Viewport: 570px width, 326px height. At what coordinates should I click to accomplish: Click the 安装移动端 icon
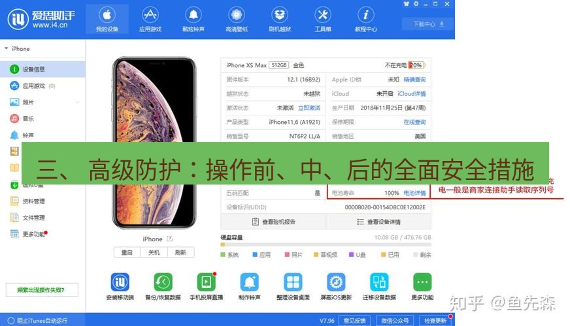(120, 282)
